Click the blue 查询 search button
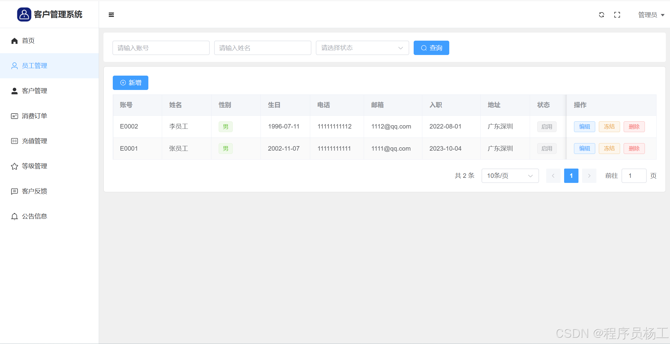Viewport: 670px width, 344px height. pos(431,48)
